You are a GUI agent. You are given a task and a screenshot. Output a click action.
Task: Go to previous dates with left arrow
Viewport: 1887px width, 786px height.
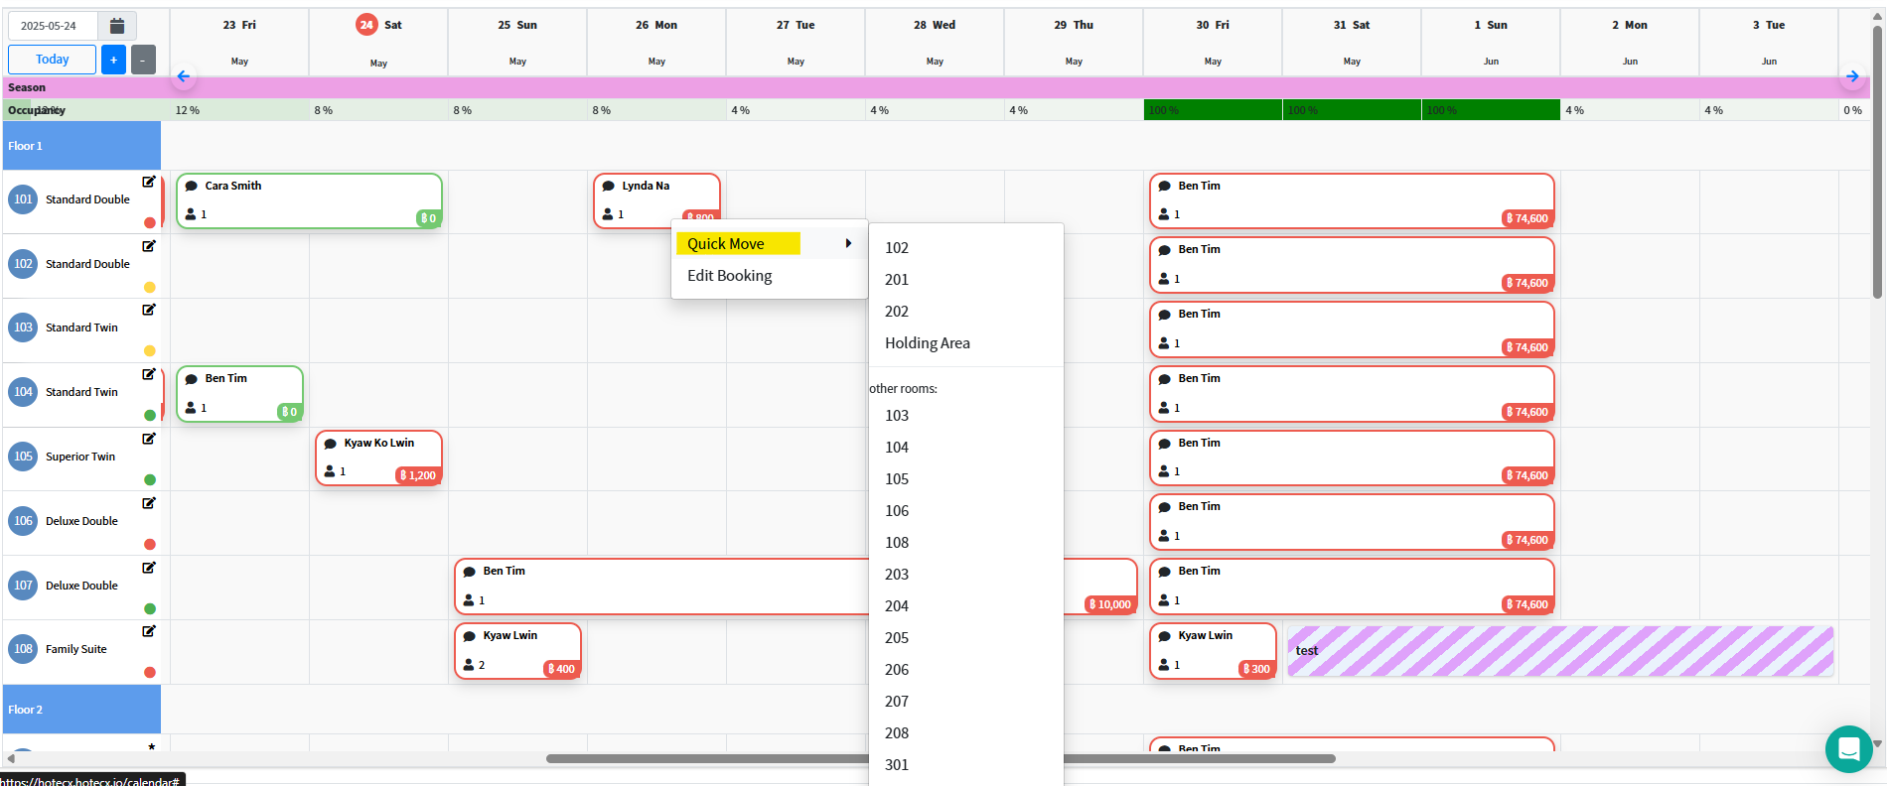183,76
